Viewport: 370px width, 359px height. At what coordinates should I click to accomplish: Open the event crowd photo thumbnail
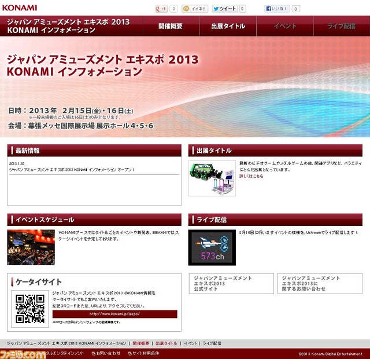(x=31, y=247)
